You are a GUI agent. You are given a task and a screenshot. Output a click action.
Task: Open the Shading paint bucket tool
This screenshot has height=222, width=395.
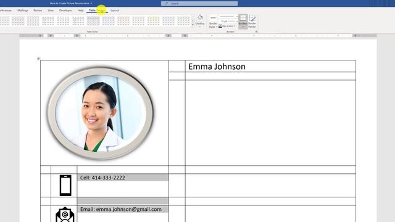(x=200, y=17)
